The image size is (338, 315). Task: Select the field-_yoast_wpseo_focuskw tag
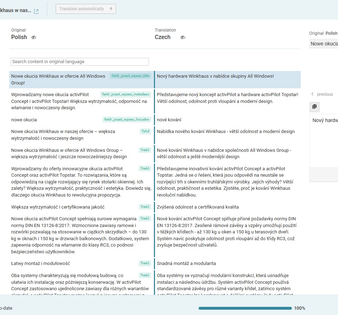pyautogui.click(x=127, y=120)
